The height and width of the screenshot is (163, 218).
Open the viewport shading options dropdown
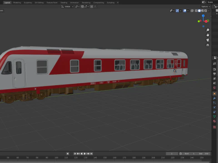click(x=209, y=11)
